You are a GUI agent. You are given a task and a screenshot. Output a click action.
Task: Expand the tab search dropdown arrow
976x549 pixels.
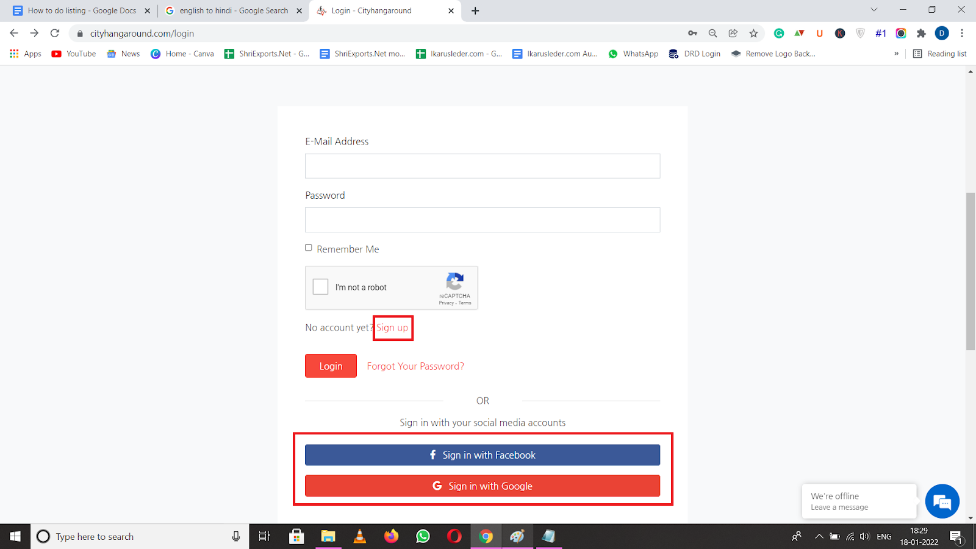tap(874, 10)
